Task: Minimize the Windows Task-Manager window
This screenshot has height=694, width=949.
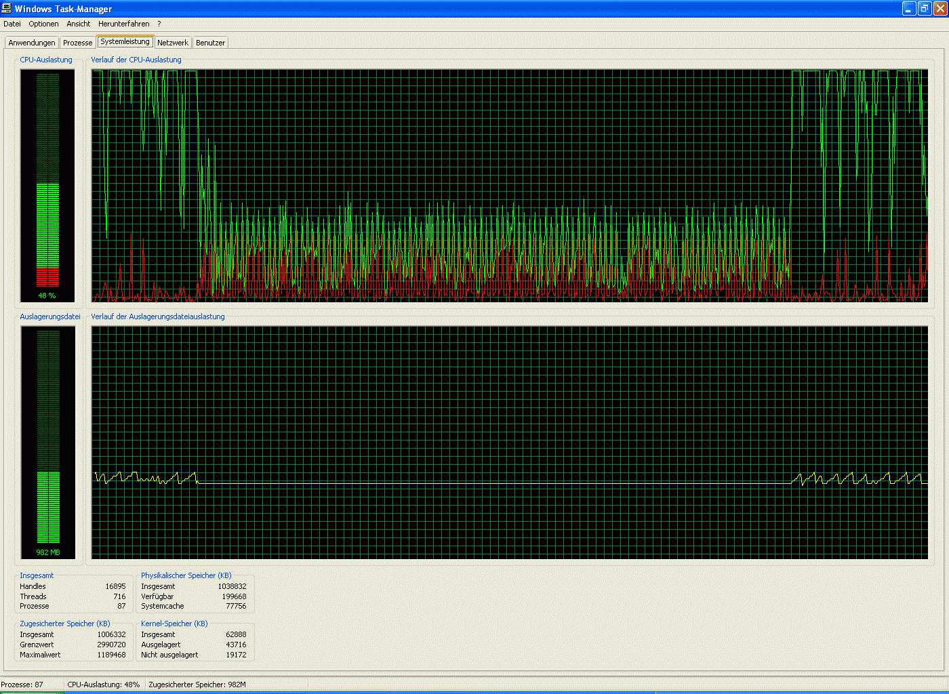Action: (909, 9)
